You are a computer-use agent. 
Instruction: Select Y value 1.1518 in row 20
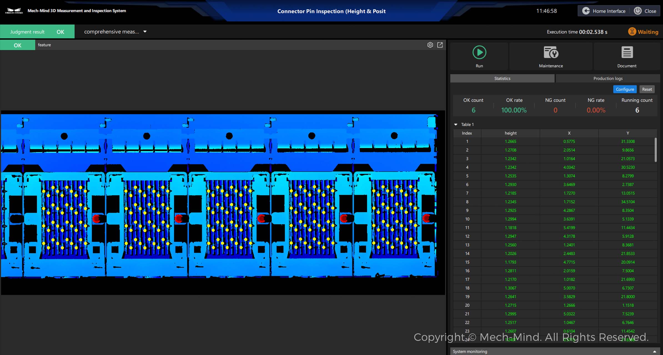628,305
